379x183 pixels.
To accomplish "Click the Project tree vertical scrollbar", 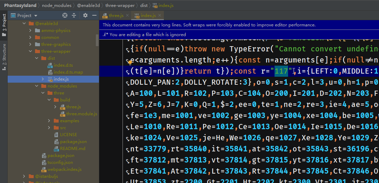I will coord(97,40).
